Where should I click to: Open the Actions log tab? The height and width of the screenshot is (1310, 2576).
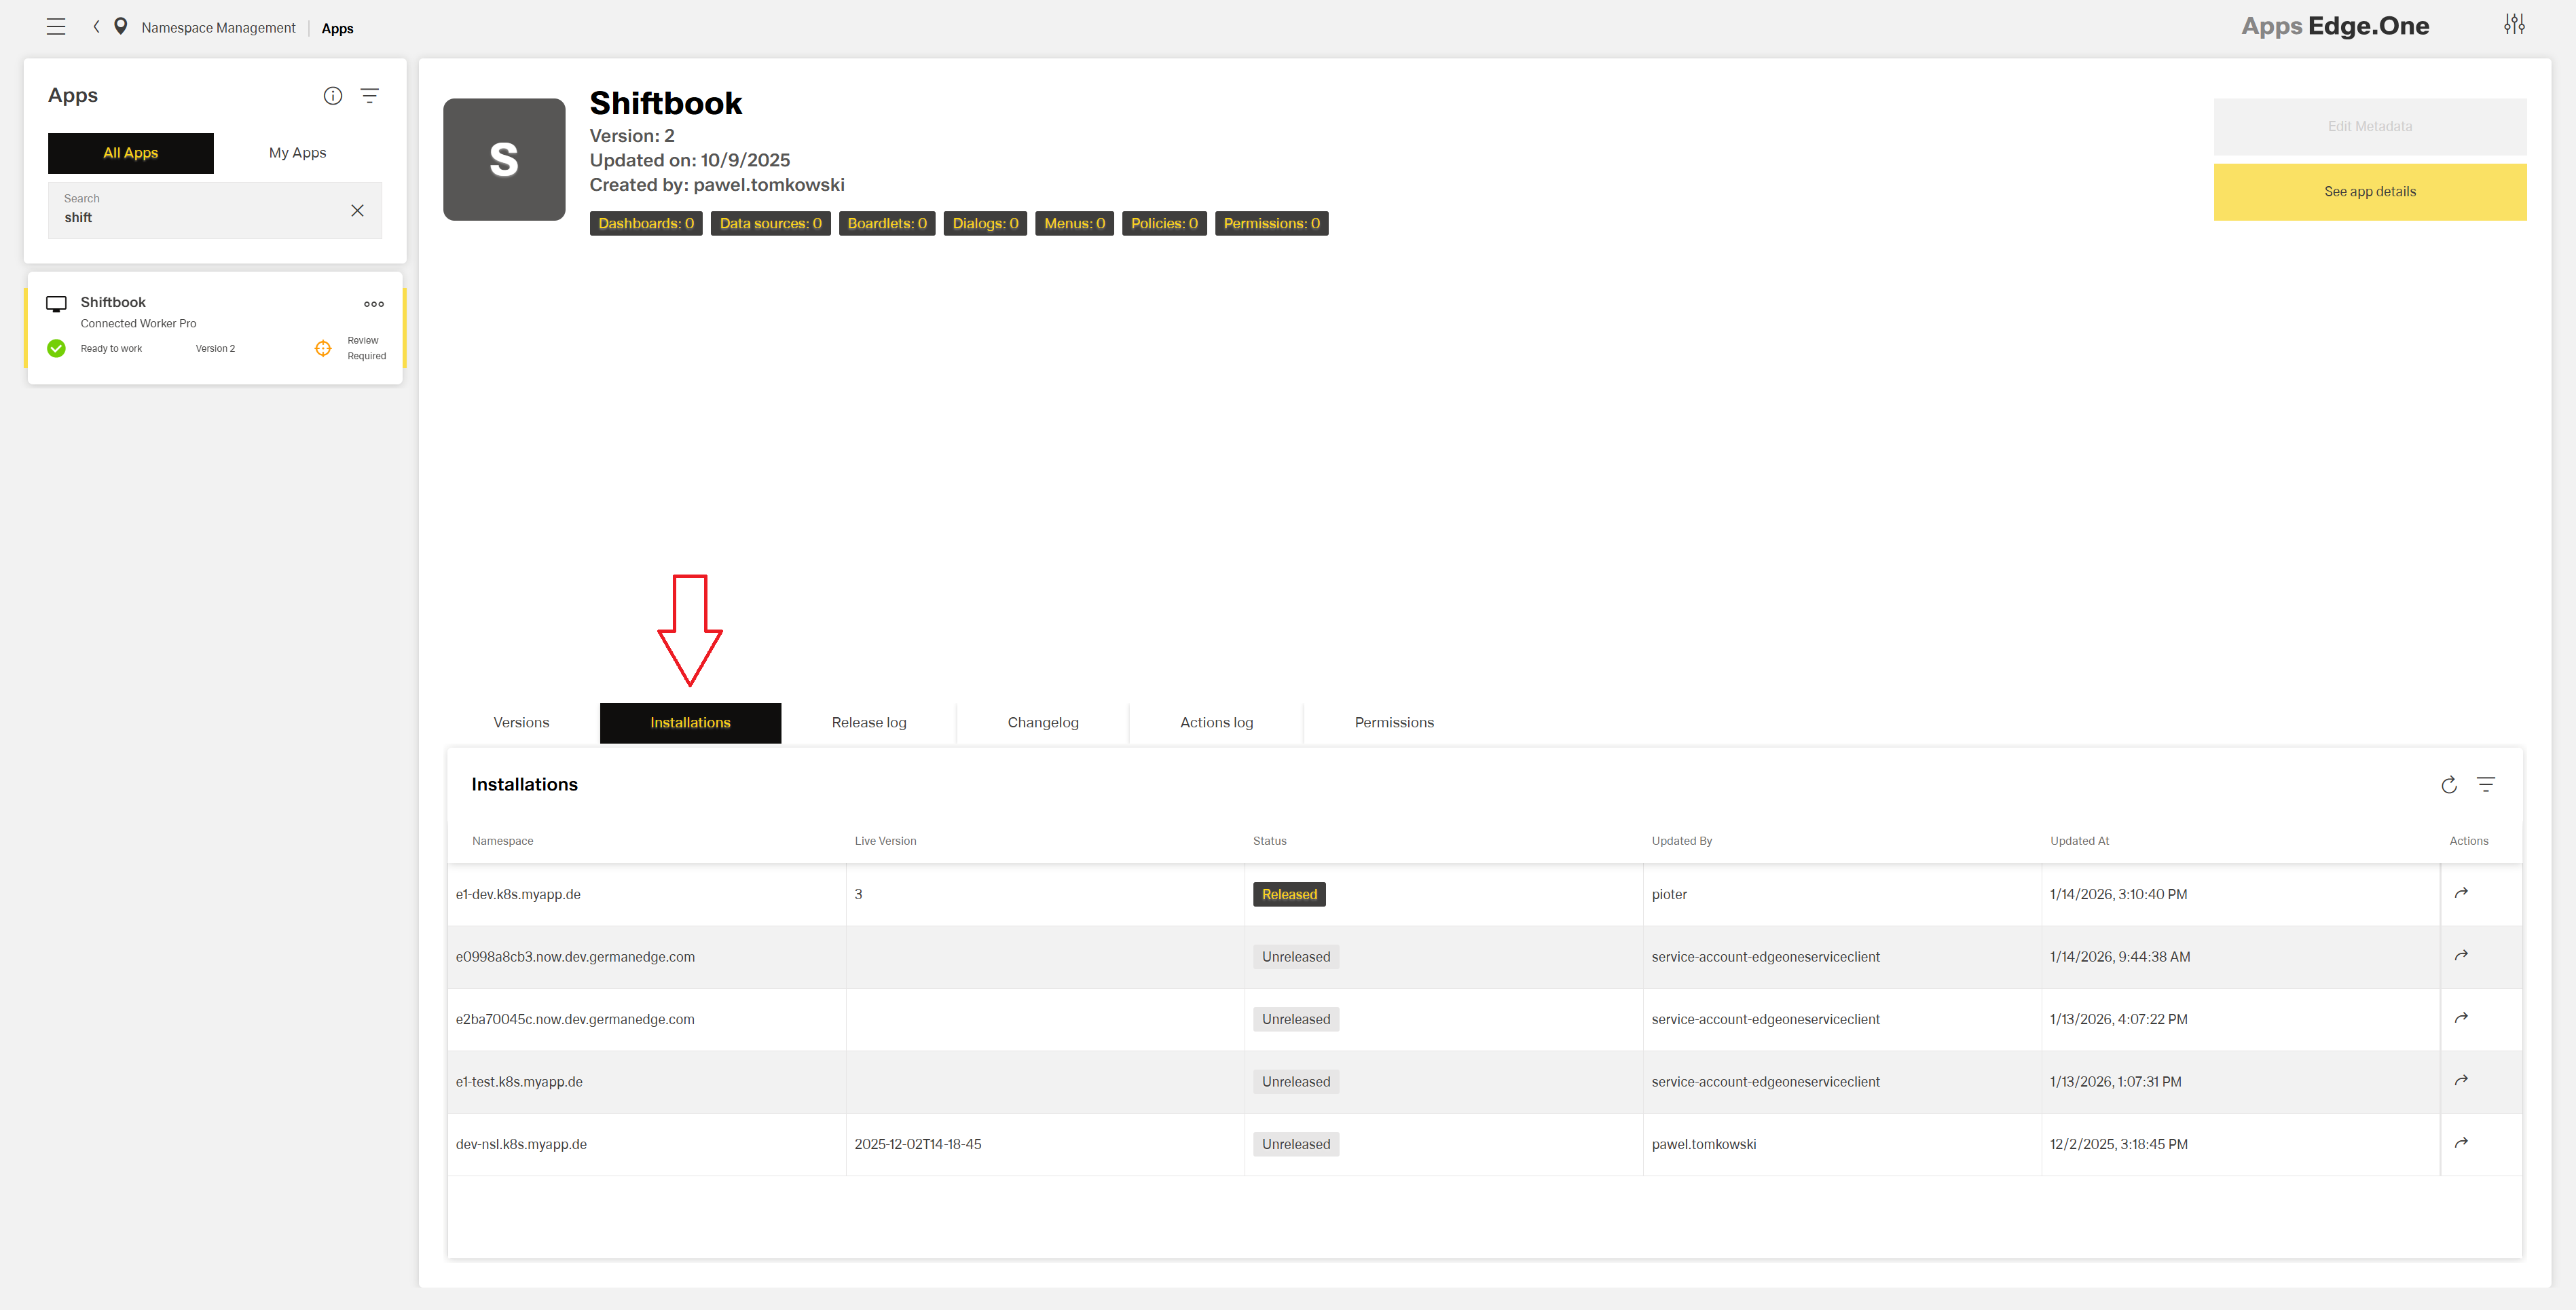[1216, 723]
